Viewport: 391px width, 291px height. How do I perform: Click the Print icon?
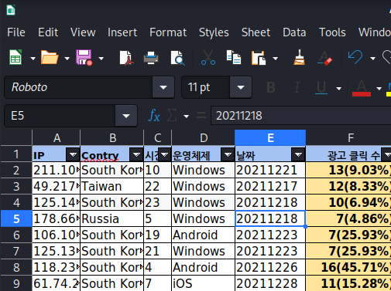click(x=151, y=58)
